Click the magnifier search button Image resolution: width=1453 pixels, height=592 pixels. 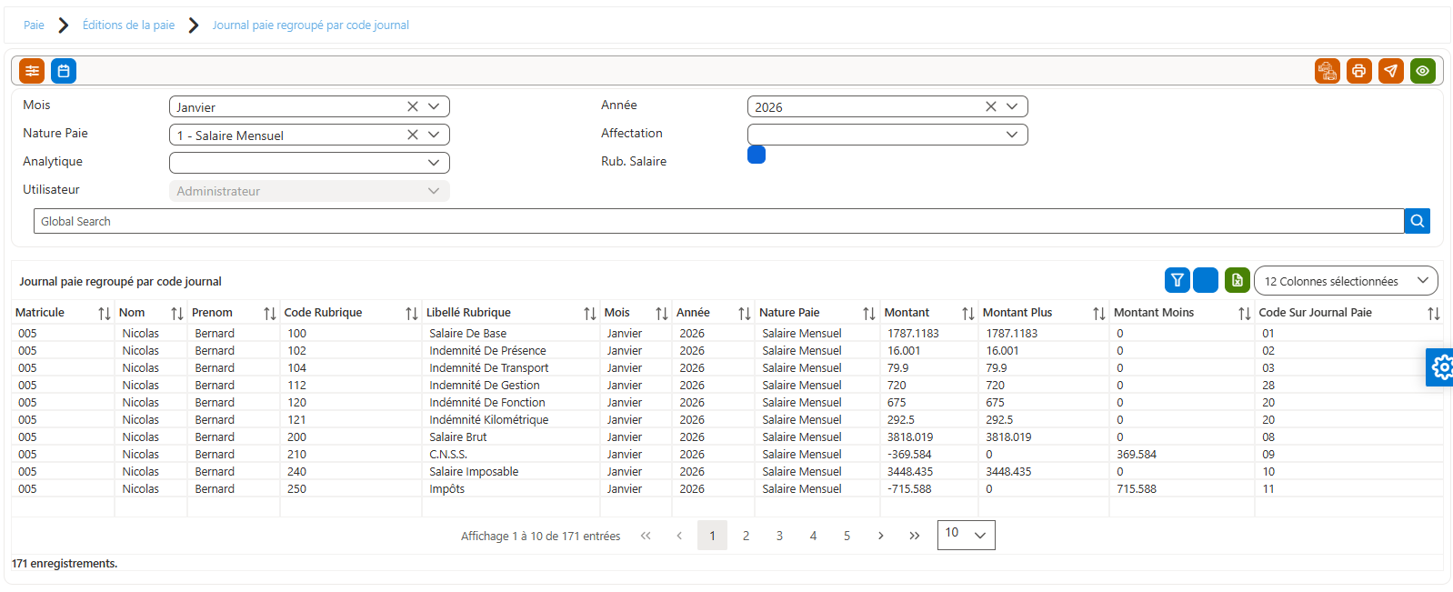coord(1418,221)
